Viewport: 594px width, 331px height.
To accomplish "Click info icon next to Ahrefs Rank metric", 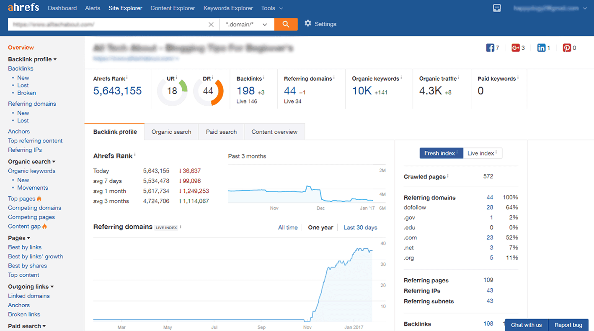I will point(127,78).
